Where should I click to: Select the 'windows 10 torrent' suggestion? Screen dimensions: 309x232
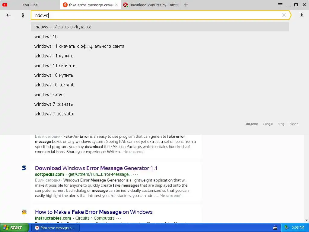click(160, 85)
